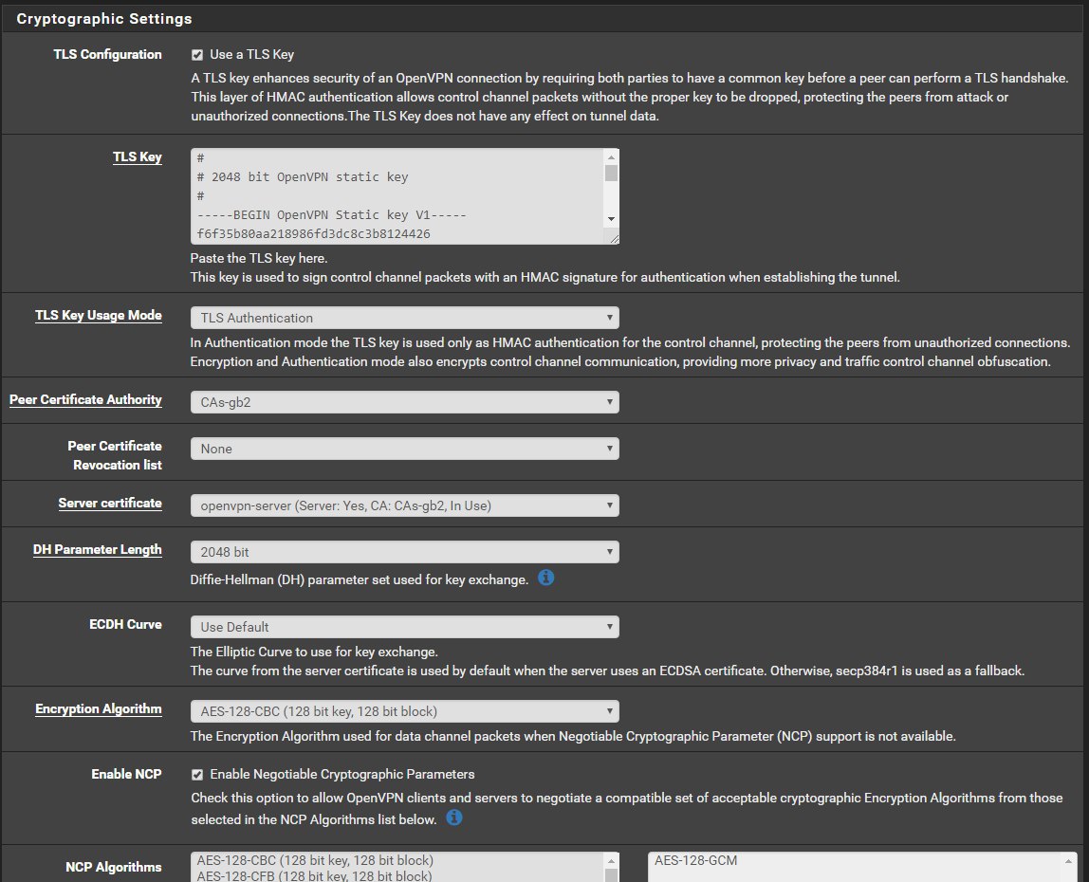Click the BEGIN OpenVPN Static key V1 line

[332, 214]
